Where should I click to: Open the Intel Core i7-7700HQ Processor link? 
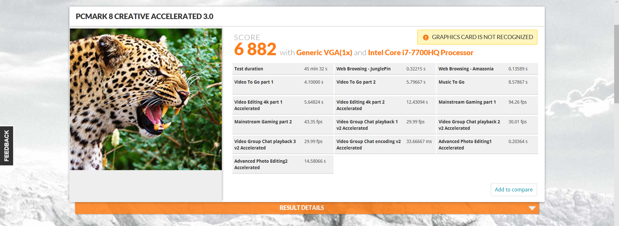coord(420,53)
